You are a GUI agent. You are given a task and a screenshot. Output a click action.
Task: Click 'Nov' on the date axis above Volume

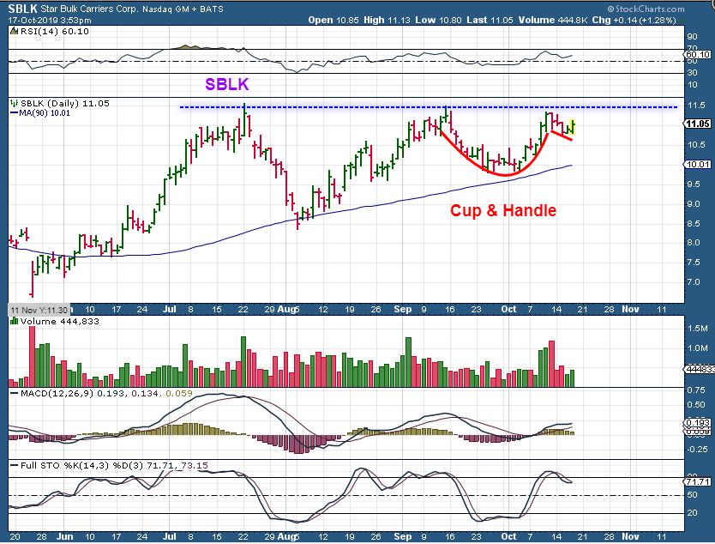click(x=631, y=309)
